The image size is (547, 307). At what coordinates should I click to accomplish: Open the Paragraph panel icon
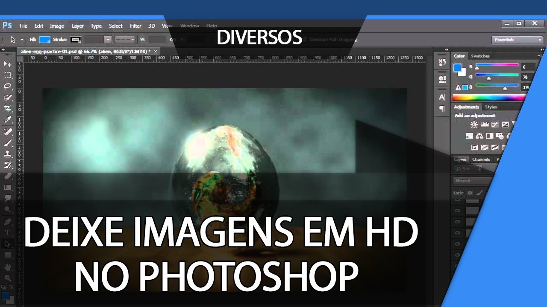coord(442,109)
